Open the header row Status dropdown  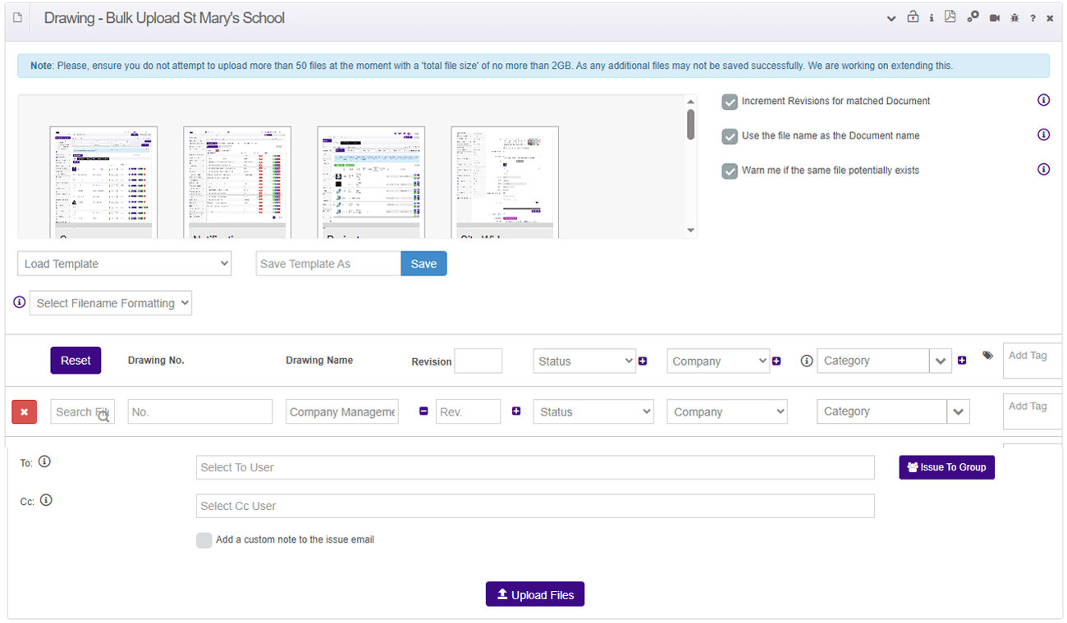[x=584, y=361]
